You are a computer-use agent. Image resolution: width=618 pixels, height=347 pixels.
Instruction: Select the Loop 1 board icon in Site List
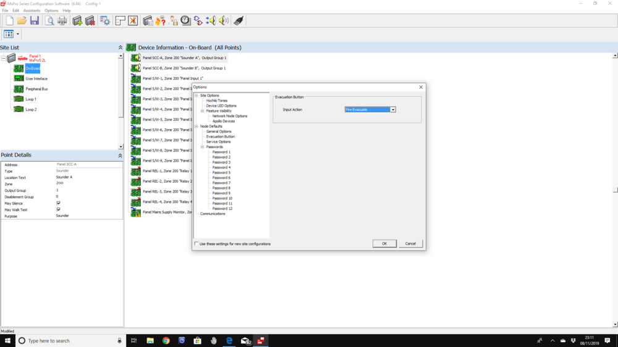[19, 99]
